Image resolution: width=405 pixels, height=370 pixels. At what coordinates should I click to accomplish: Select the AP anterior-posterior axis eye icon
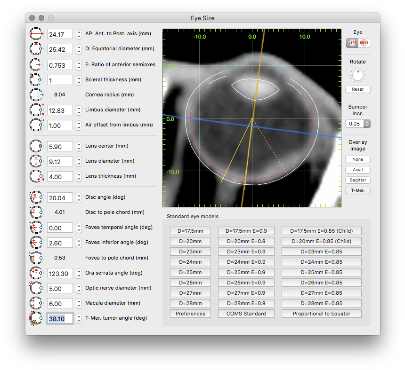coord(36,33)
